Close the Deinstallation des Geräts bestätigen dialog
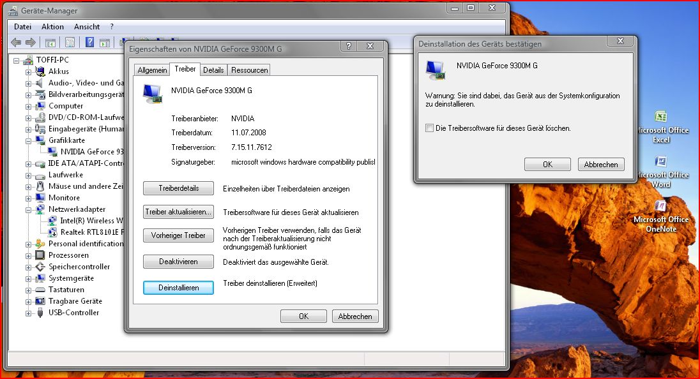The image size is (700, 379). [621, 41]
